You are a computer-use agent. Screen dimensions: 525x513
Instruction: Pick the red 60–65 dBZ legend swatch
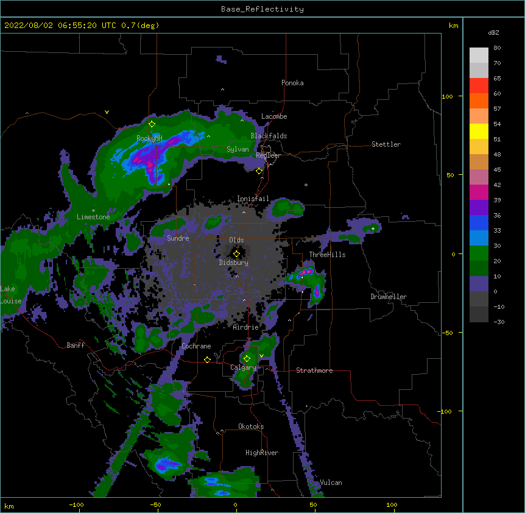[x=479, y=85]
